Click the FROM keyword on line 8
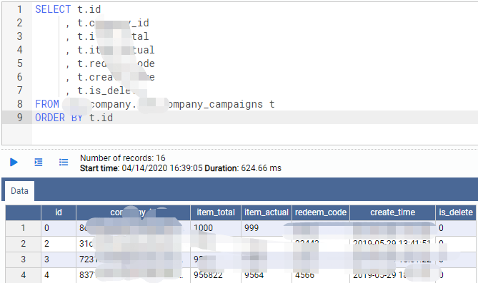This screenshot has height=283, width=478. coord(47,104)
